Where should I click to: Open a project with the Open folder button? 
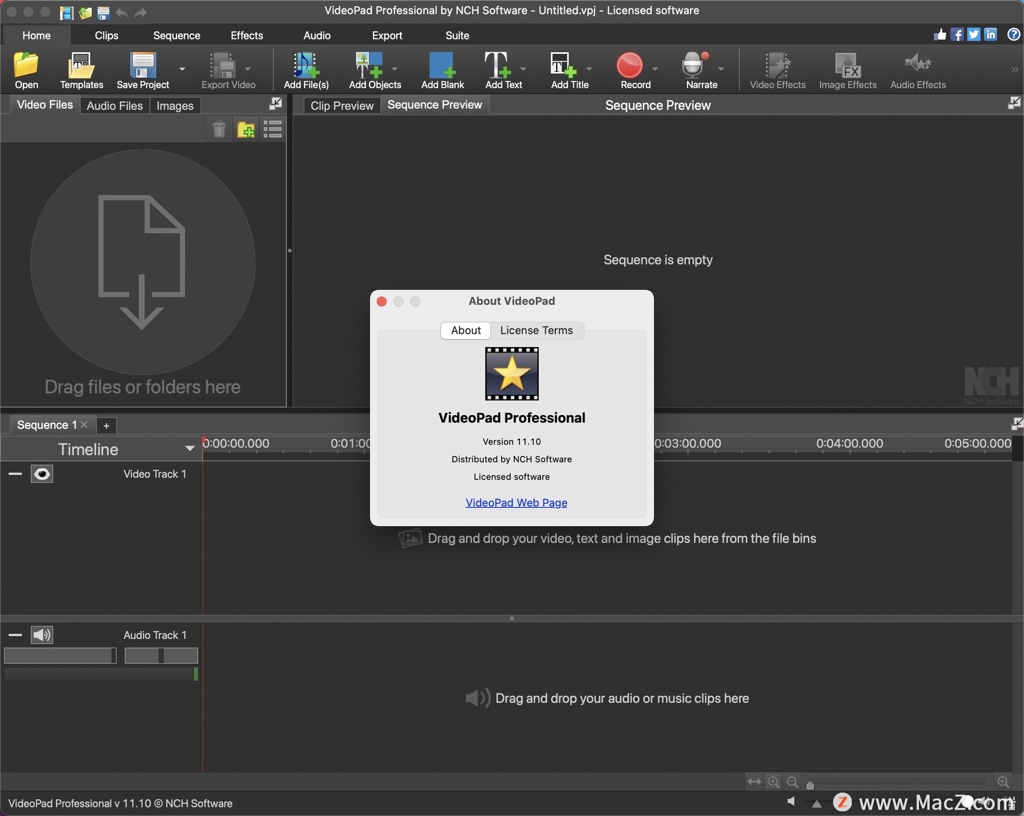point(26,70)
